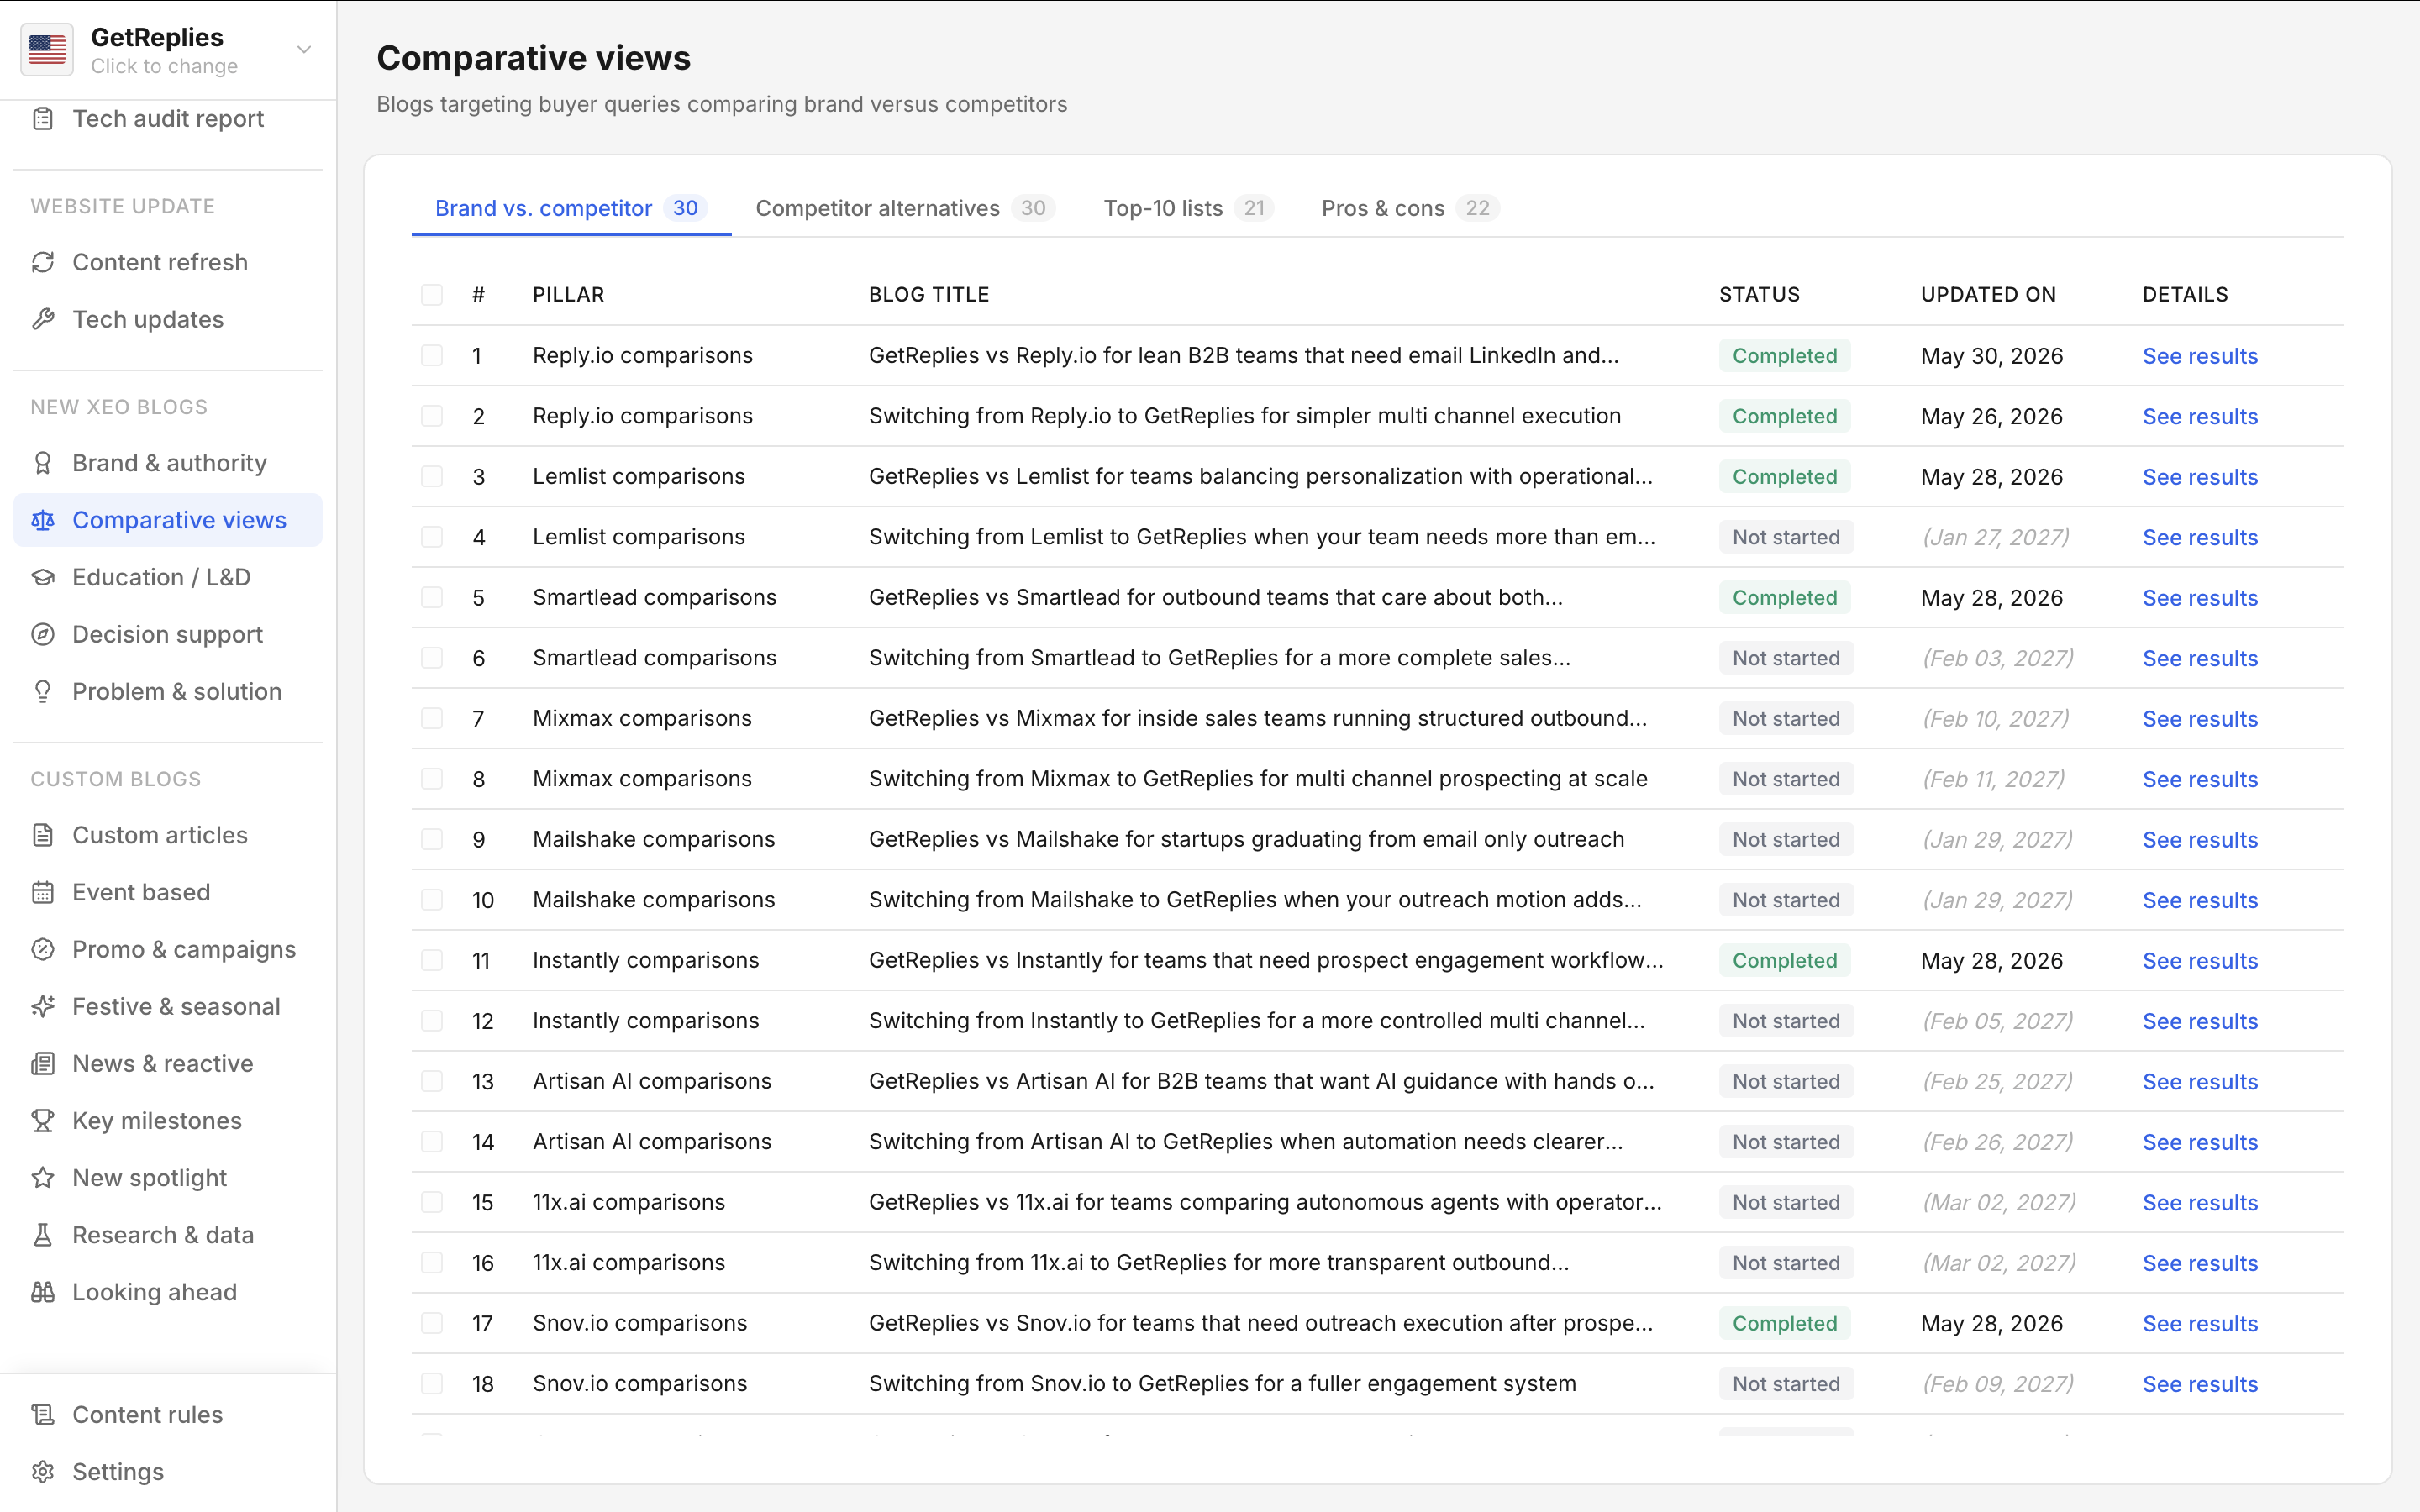
Task: Click the UPDATED ON column header
Action: [1988, 294]
